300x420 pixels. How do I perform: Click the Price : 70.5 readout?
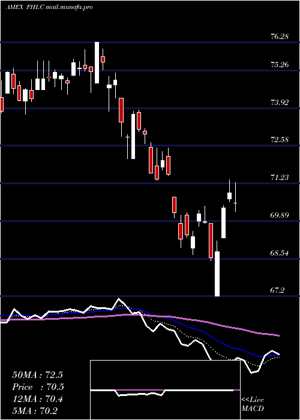click(38, 387)
